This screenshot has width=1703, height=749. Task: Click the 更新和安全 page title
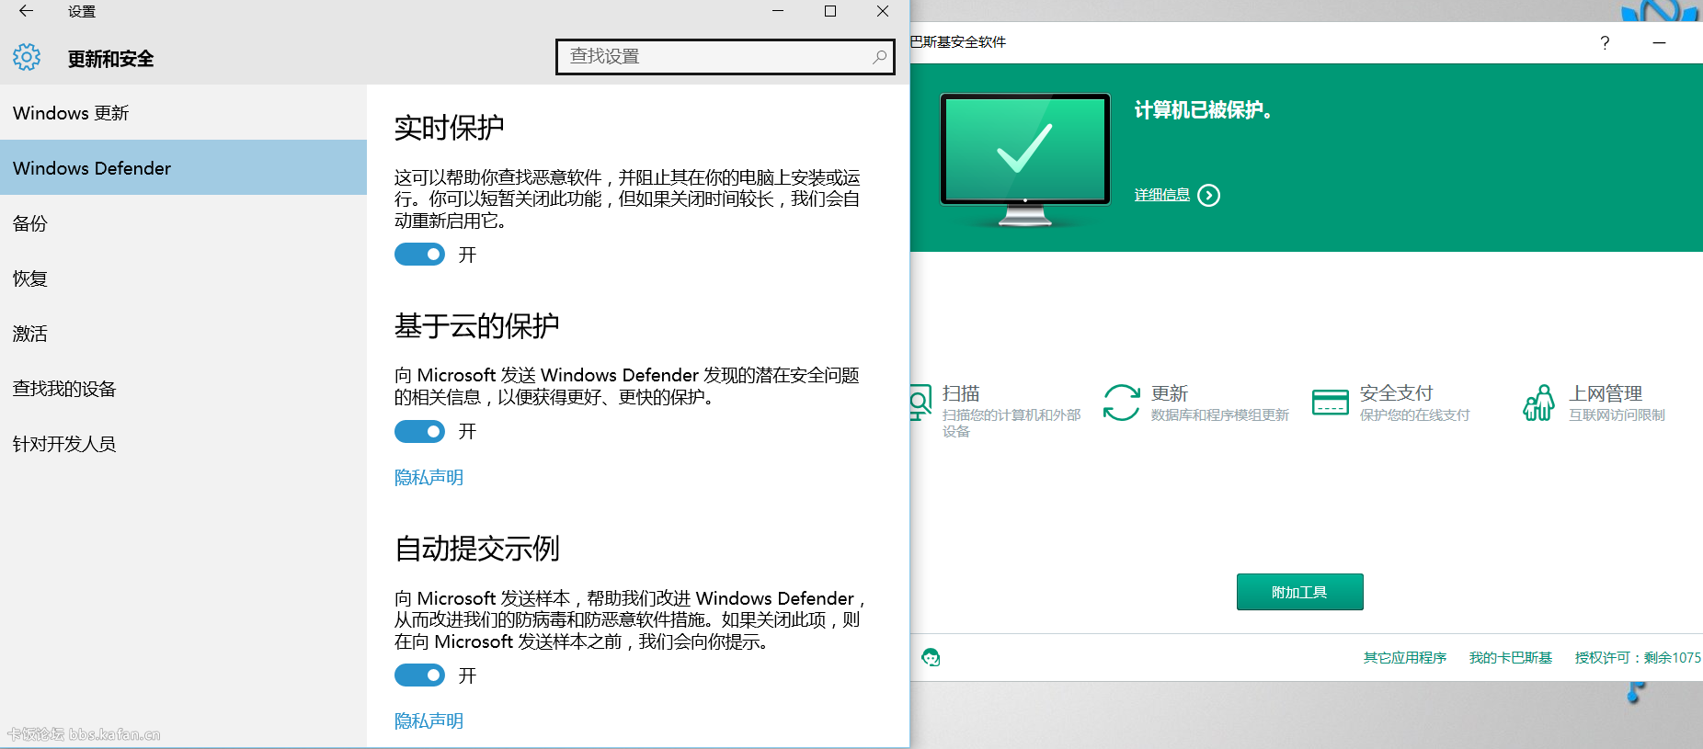pos(110,59)
